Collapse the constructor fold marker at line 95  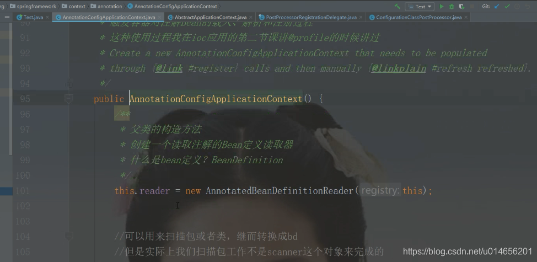click(68, 99)
